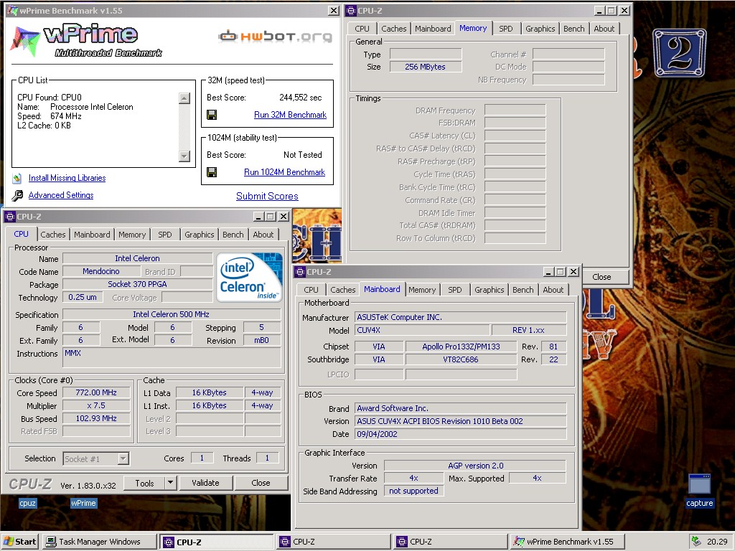
Task: Click the title bar icon of Memory CPU-Z window
Action: (x=352, y=10)
